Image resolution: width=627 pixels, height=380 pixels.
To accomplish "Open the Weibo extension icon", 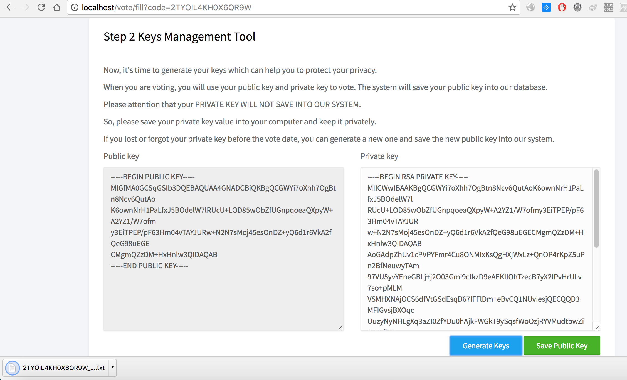I will (593, 7).
